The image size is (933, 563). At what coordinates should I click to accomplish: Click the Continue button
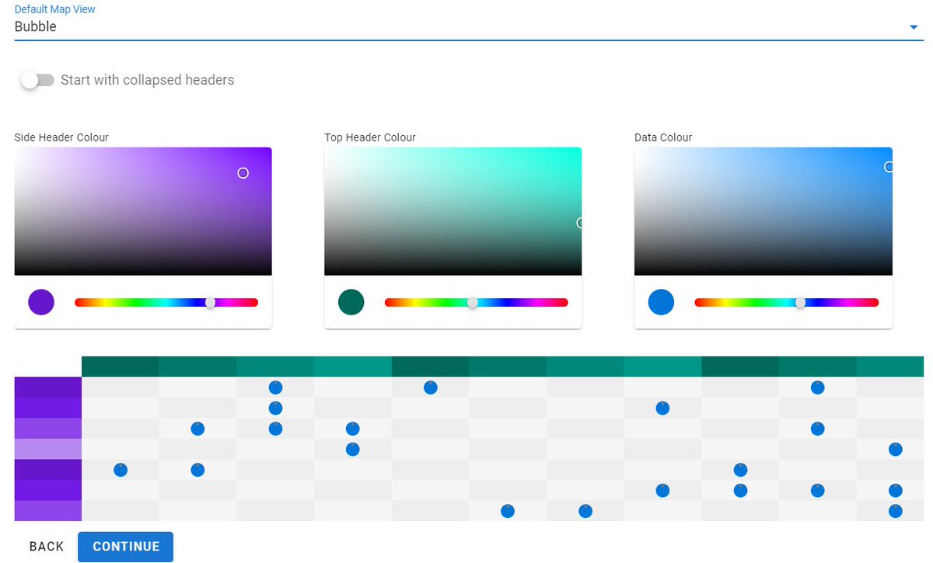[x=125, y=546]
